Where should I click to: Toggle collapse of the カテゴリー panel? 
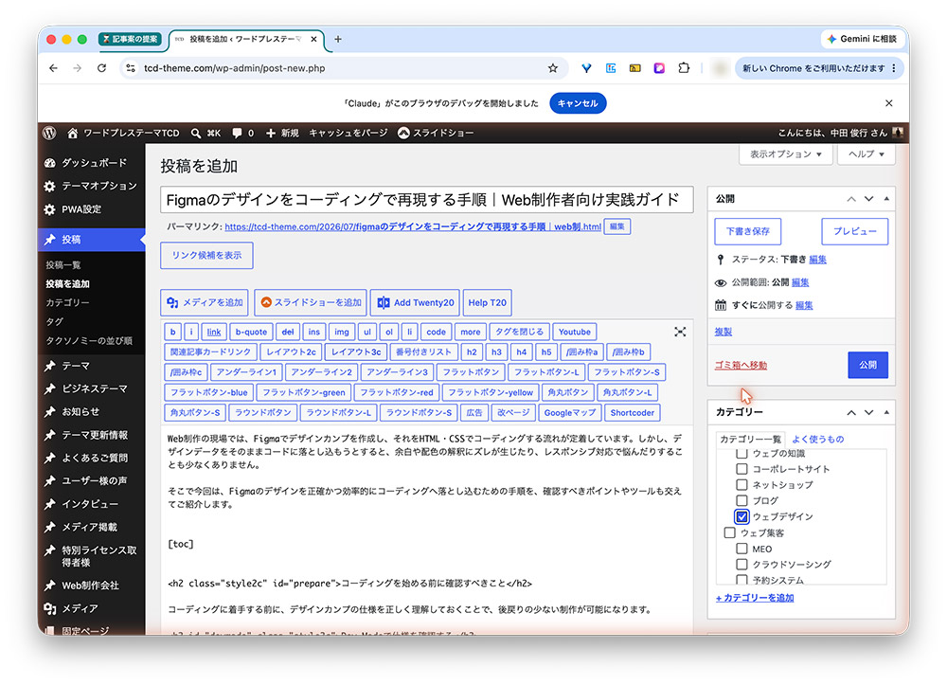click(x=886, y=412)
